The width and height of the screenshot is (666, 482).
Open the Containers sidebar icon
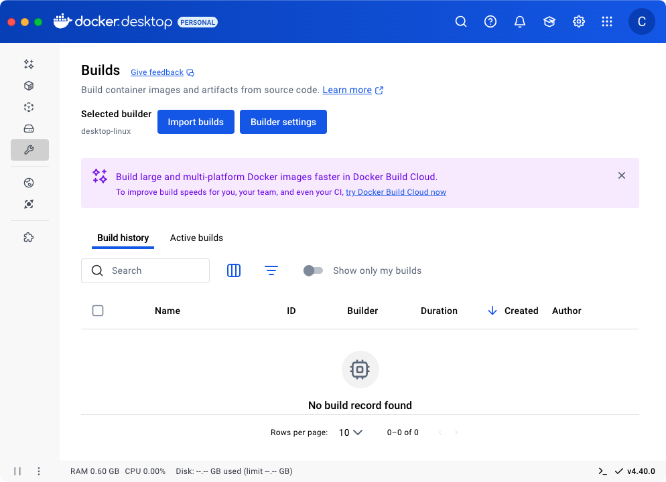click(29, 86)
